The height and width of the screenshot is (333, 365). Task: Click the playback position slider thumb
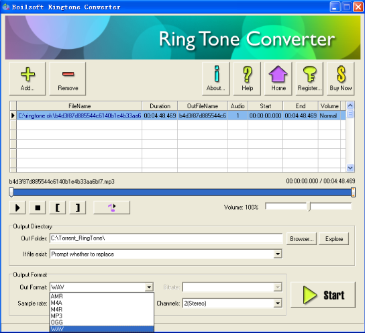[11, 193]
